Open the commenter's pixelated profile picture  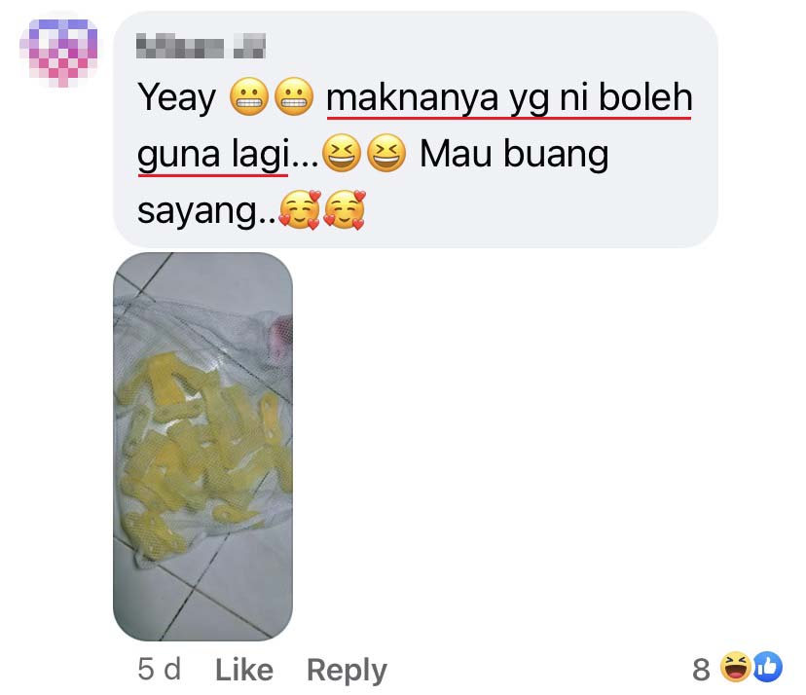59,52
